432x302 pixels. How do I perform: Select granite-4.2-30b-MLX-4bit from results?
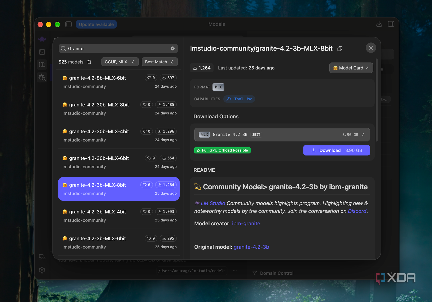pos(119,135)
